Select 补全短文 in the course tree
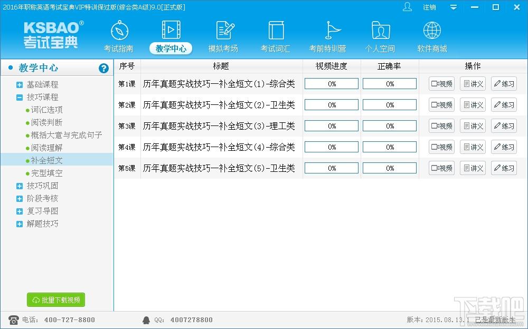This screenshot has height=329, width=528. [46, 160]
